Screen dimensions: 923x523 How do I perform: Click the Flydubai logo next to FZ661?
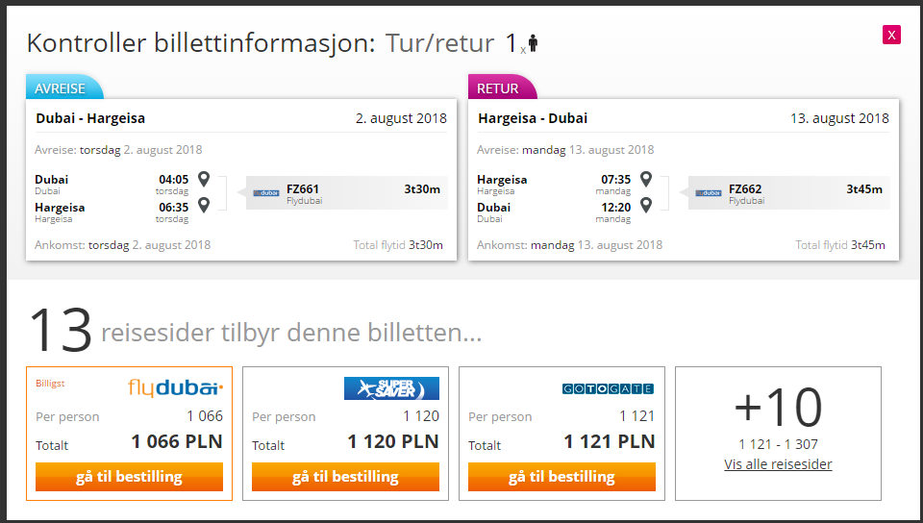coord(266,193)
